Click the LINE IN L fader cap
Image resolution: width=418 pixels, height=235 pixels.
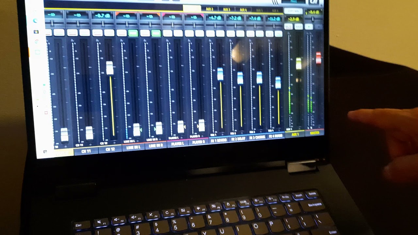137,130
